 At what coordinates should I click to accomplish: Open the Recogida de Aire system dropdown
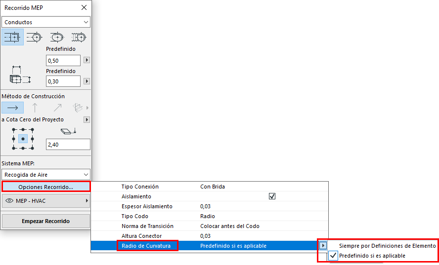pyautogui.click(x=46, y=175)
